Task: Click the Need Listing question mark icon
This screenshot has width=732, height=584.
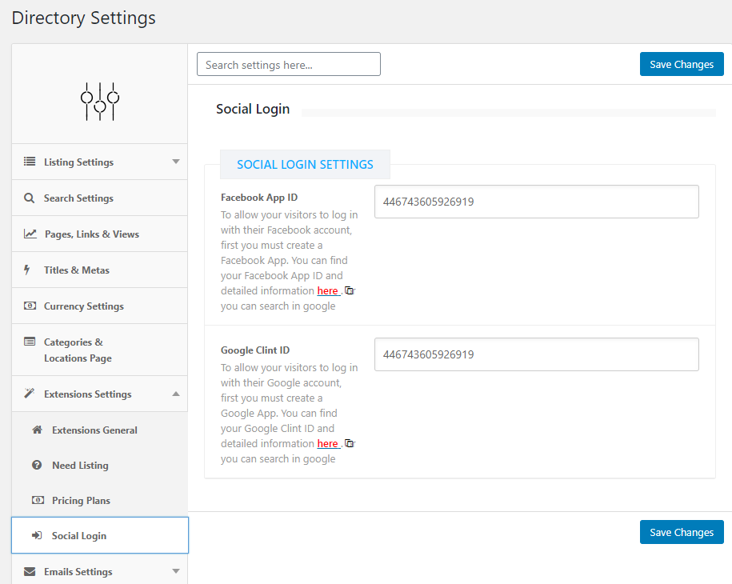Action: coord(37,465)
